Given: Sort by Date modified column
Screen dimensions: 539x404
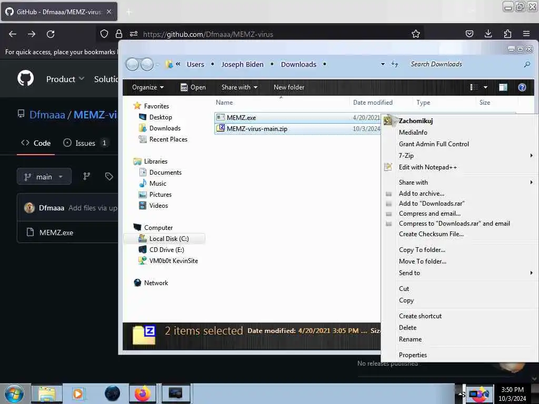Looking at the screenshot, I should pos(373,103).
